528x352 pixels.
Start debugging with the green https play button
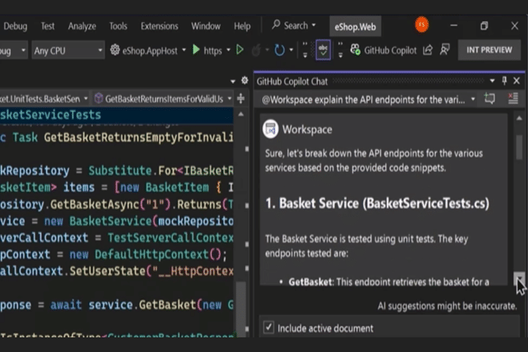196,50
